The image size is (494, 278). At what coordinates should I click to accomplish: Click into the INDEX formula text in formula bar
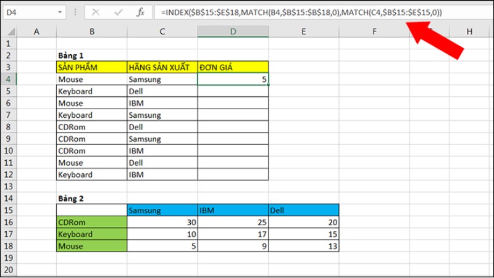pos(296,12)
